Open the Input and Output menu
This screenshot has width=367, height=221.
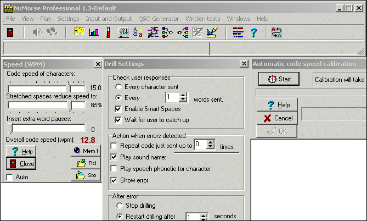coord(109,19)
